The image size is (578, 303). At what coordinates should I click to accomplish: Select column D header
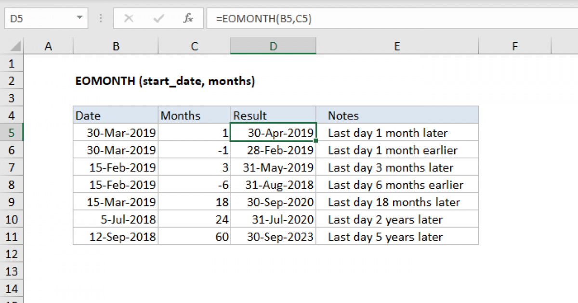click(x=273, y=46)
